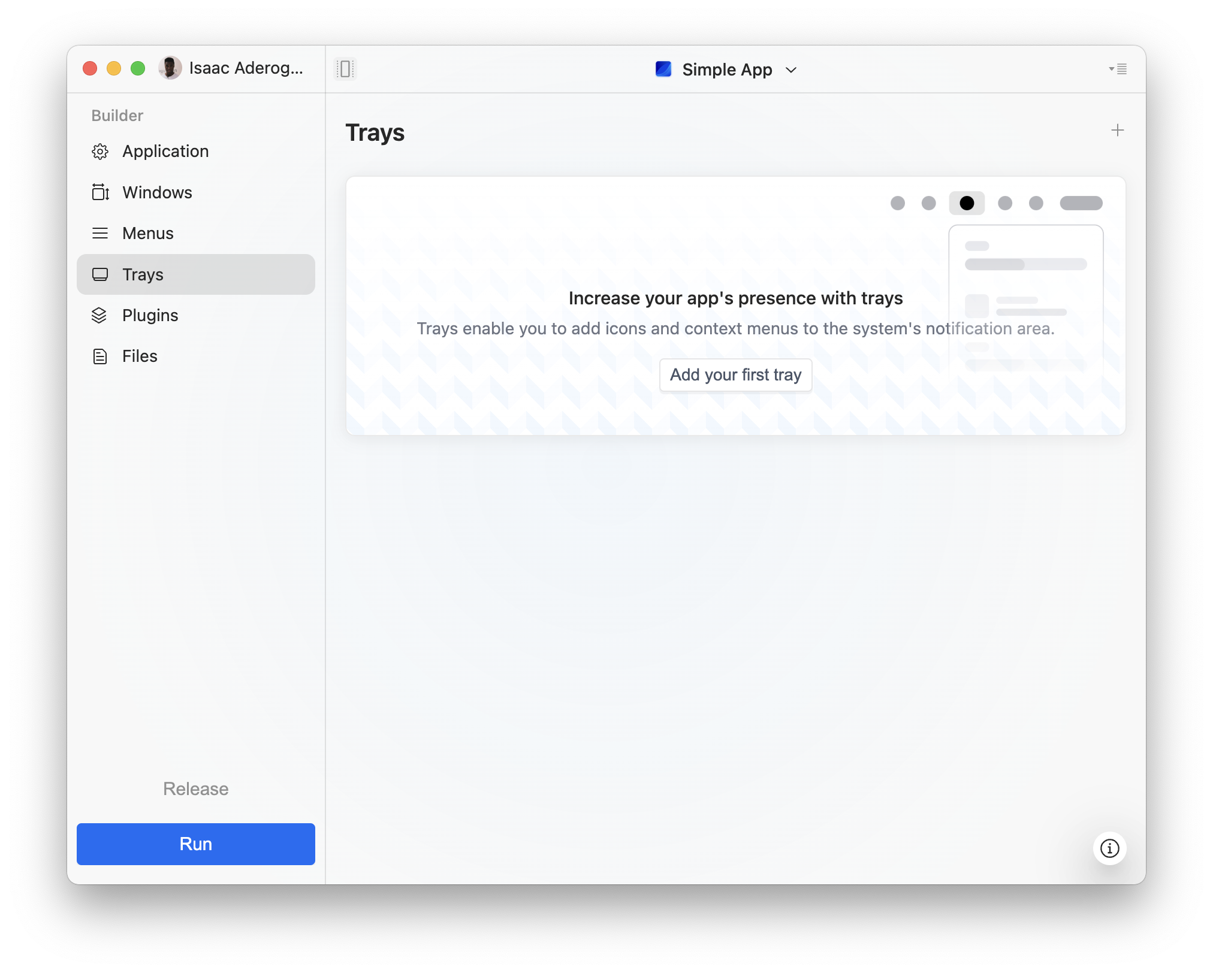Click the Run button
This screenshot has width=1213, height=973.
(x=195, y=844)
